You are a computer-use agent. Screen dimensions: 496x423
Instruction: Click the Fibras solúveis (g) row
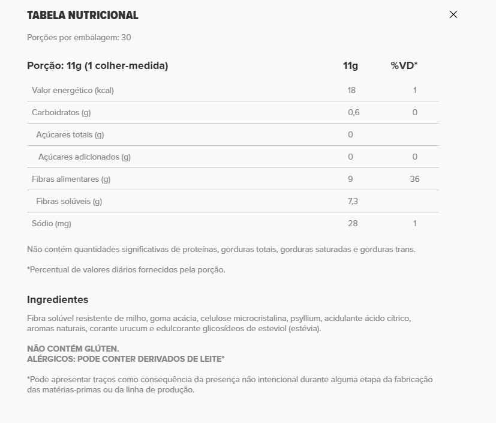tap(233, 201)
